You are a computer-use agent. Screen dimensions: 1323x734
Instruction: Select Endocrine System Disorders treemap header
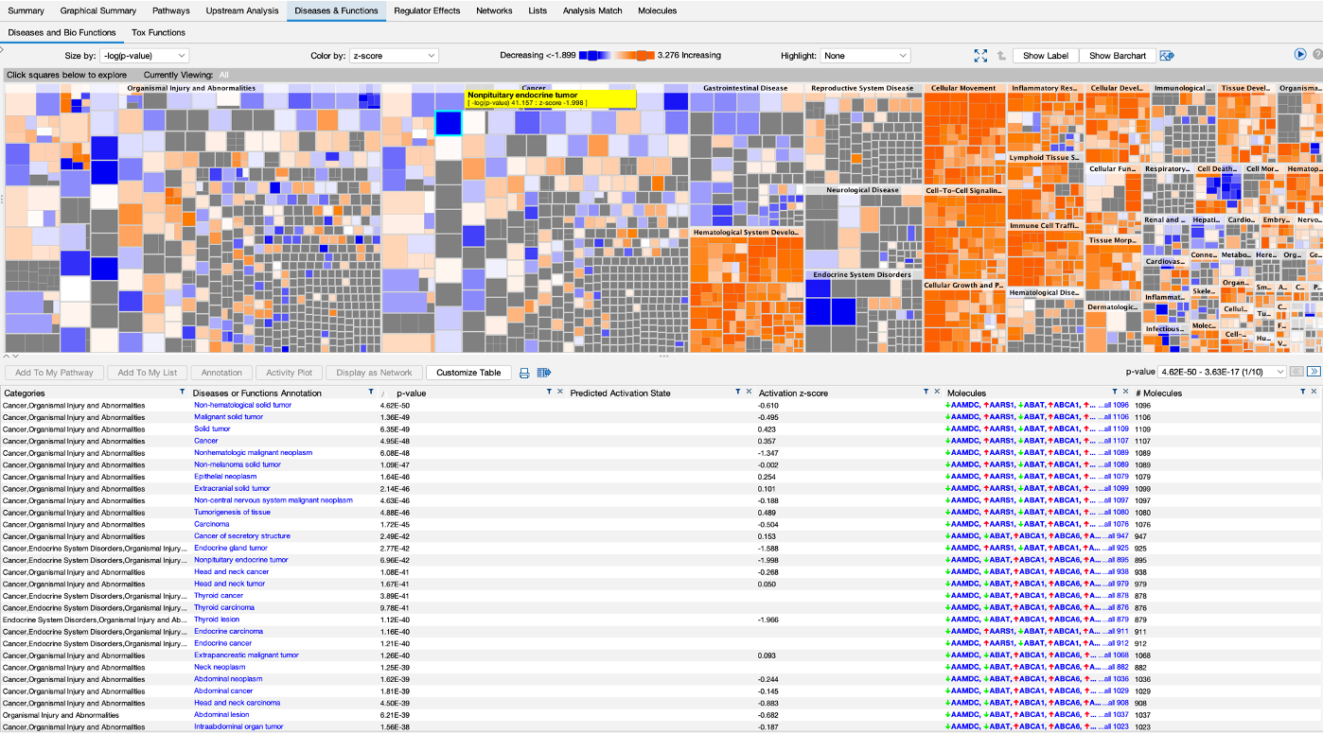point(862,275)
